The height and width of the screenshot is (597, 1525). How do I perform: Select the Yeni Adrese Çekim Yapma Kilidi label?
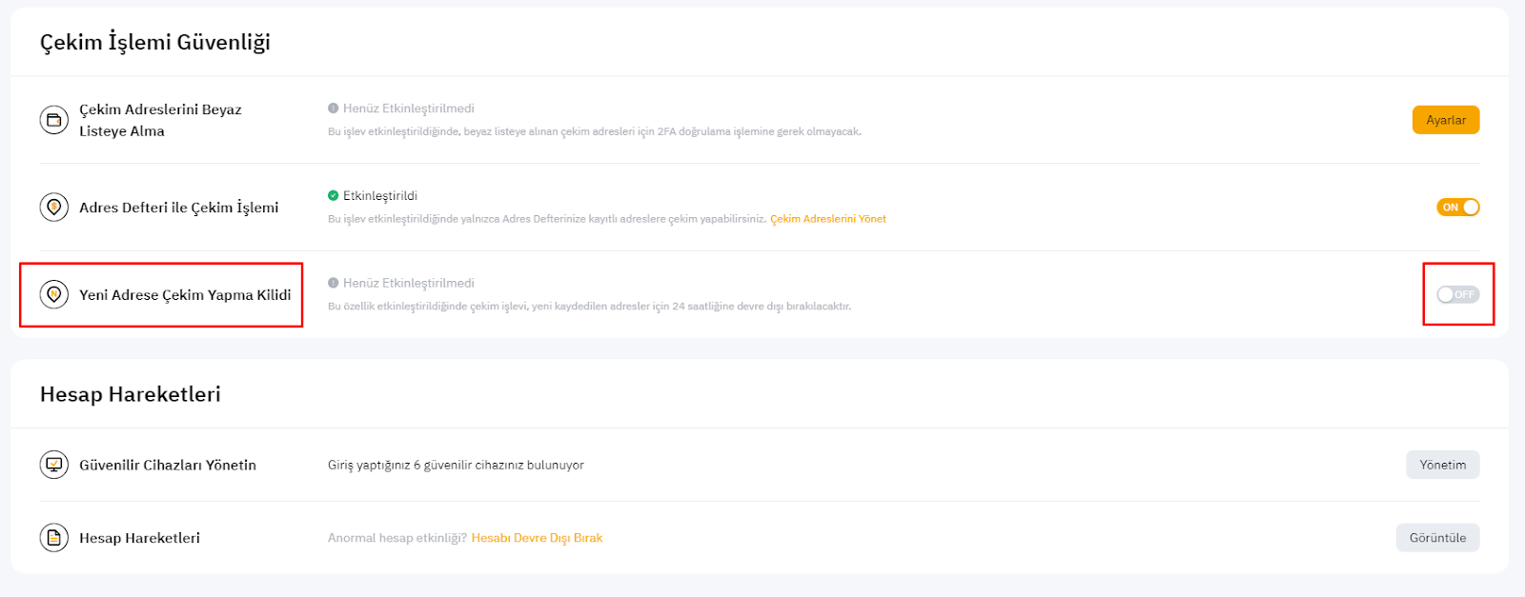pyautogui.click(x=185, y=295)
